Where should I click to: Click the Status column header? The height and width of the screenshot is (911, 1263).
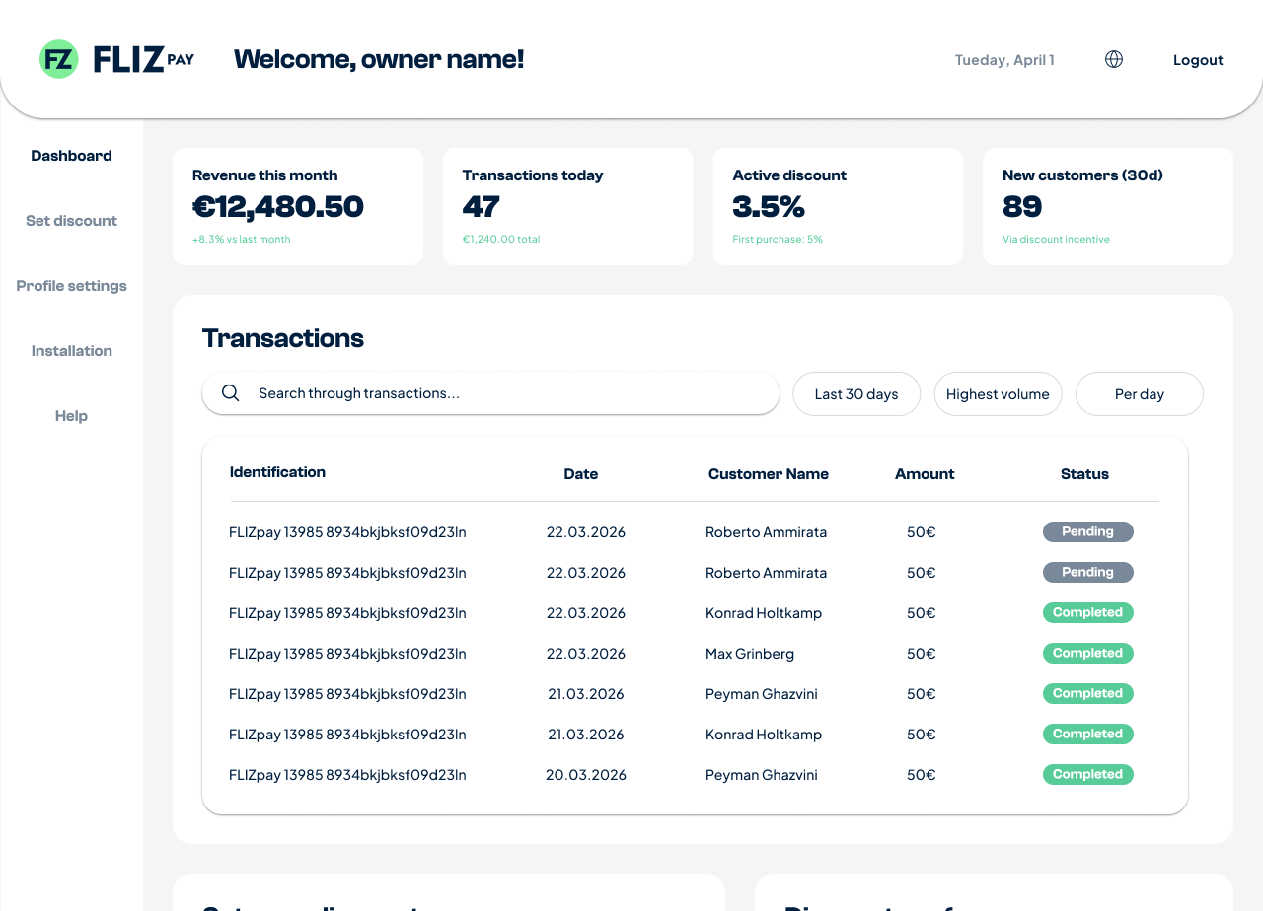[1084, 474]
